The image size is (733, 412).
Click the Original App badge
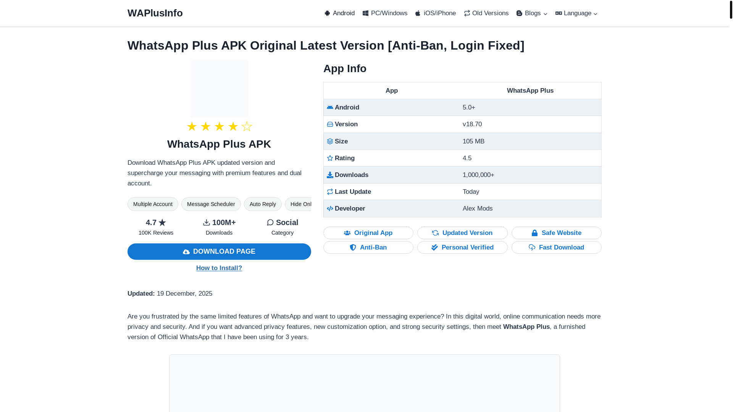[x=368, y=233]
